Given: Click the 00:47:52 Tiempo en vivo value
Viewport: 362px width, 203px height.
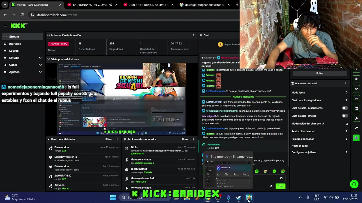Looking at the screenshot, I should coord(176,44).
